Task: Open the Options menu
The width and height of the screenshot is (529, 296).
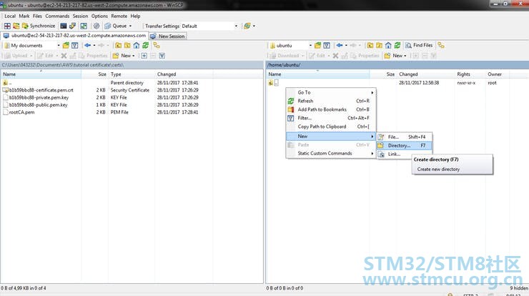Action: (x=99, y=16)
